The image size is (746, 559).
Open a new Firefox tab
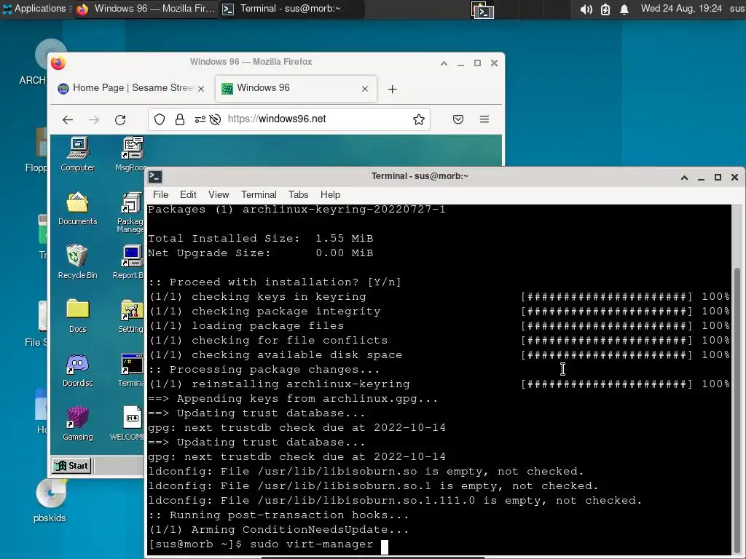(392, 90)
